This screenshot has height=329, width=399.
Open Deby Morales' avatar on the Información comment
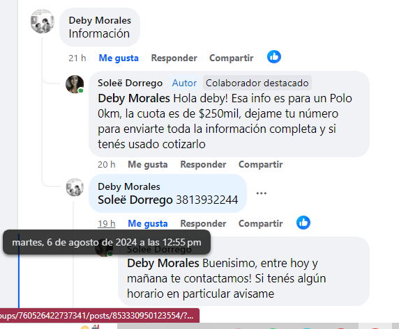click(43, 22)
